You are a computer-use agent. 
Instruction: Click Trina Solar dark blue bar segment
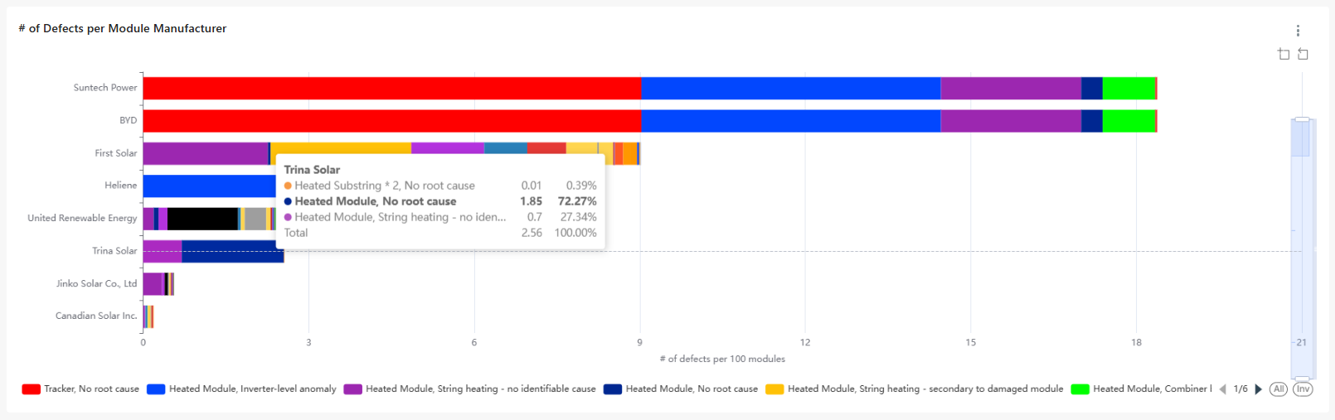[232, 252]
